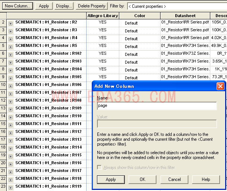Select row header number 2
This screenshot has height=191, width=227.
coord(3,23)
